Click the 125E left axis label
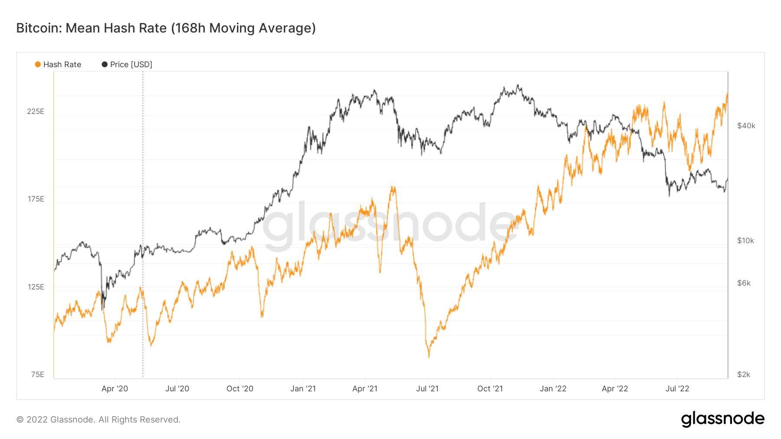 coord(36,287)
